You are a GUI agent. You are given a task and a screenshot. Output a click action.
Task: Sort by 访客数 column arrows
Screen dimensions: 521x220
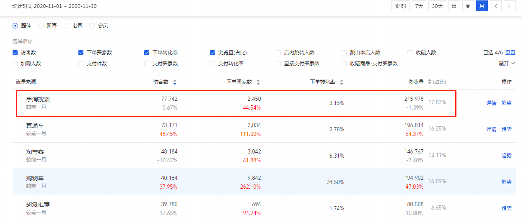pos(175,82)
